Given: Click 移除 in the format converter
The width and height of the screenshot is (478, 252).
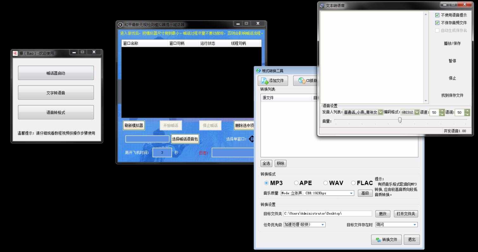Looking at the screenshot, I should (280, 163).
